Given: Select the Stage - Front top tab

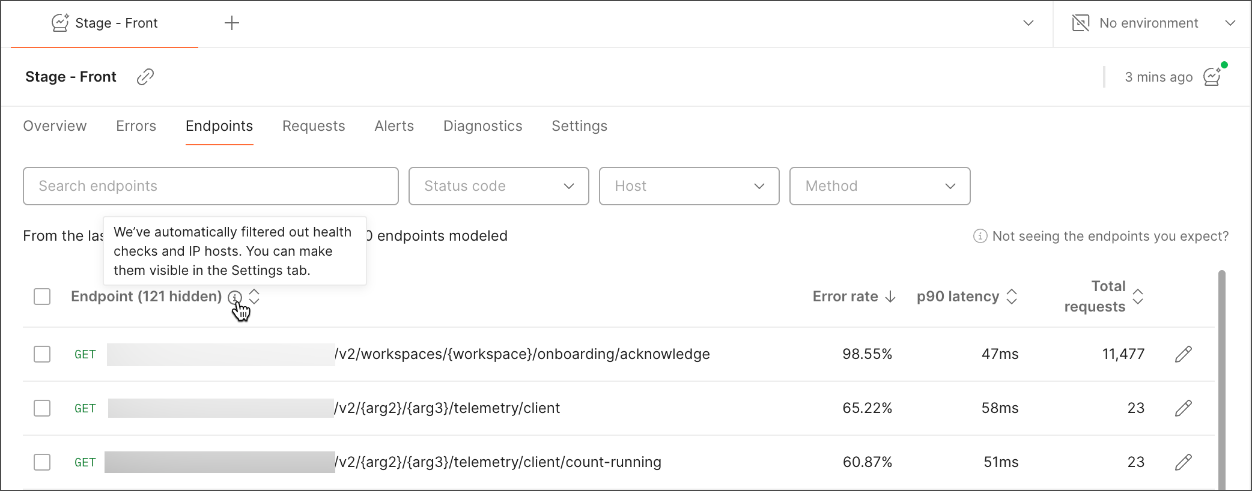Looking at the screenshot, I should coord(105,23).
